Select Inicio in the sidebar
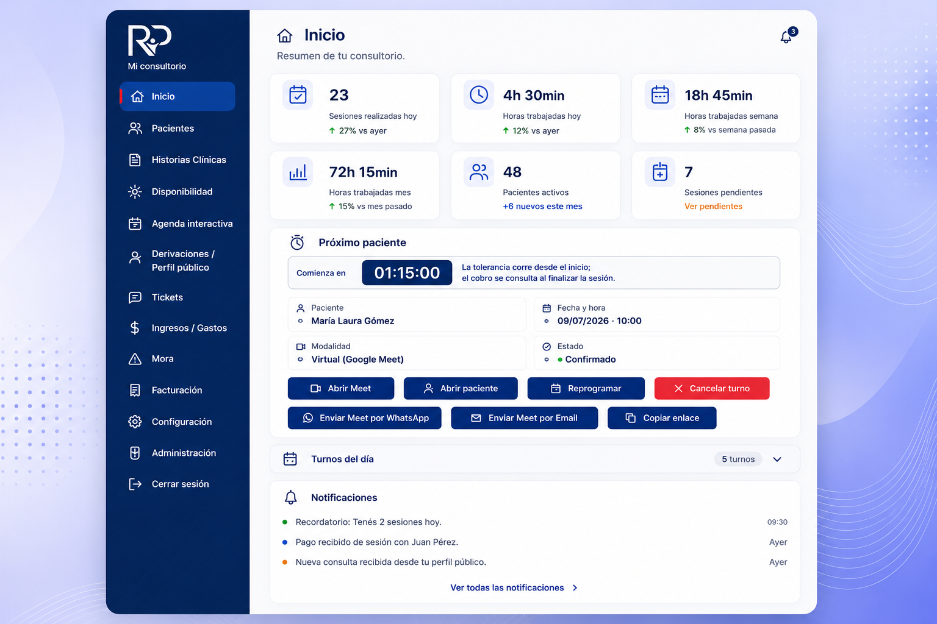Image resolution: width=937 pixels, height=624 pixels. tap(178, 96)
